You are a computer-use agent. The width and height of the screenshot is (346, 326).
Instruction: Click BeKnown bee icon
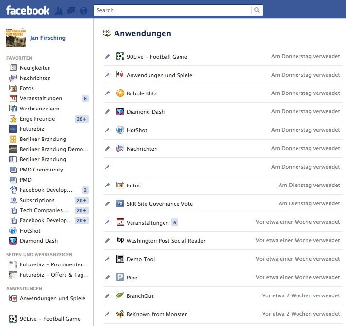click(x=120, y=314)
